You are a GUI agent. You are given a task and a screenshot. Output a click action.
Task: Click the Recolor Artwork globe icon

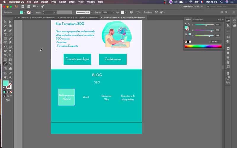tap(131, 12)
